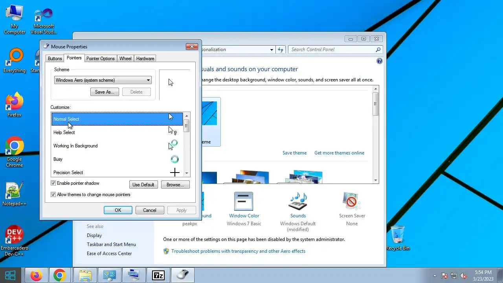Open the network tray icon
Screen dimensions: 503x283
click(454, 276)
